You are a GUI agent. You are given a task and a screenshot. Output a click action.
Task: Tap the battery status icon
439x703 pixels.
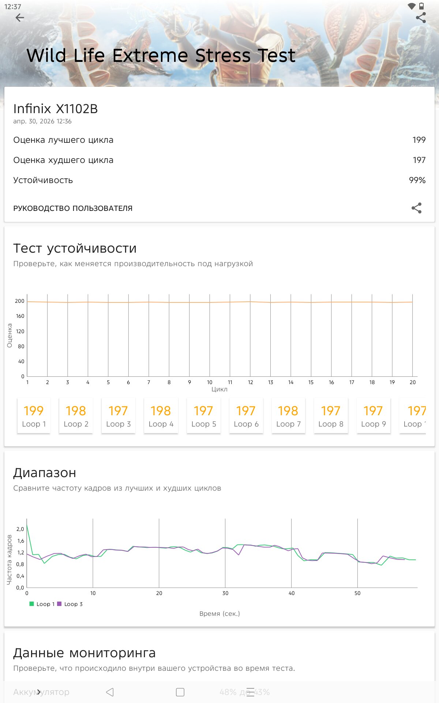pos(421,6)
